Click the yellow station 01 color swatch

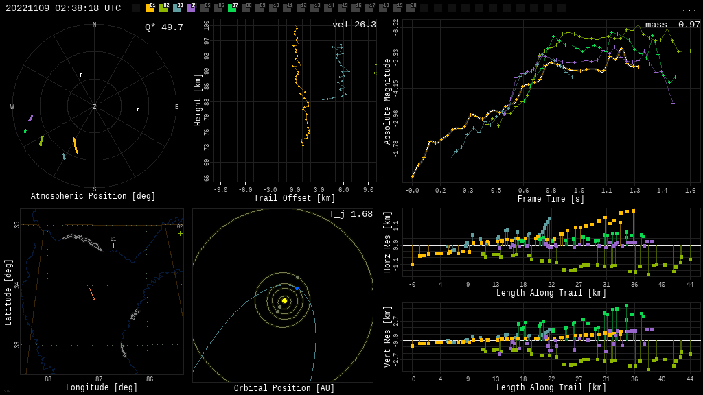point(150,8)
